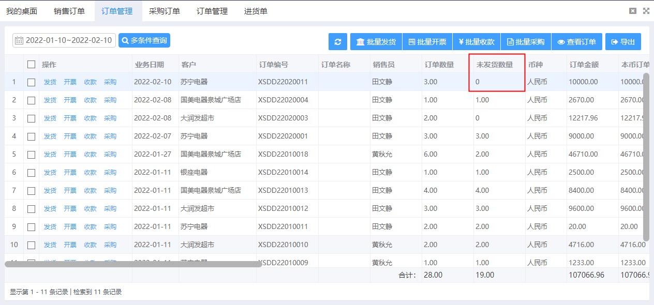Check the row for order XSDD22020011
This screenshot has height=305, width=654.
32,82
